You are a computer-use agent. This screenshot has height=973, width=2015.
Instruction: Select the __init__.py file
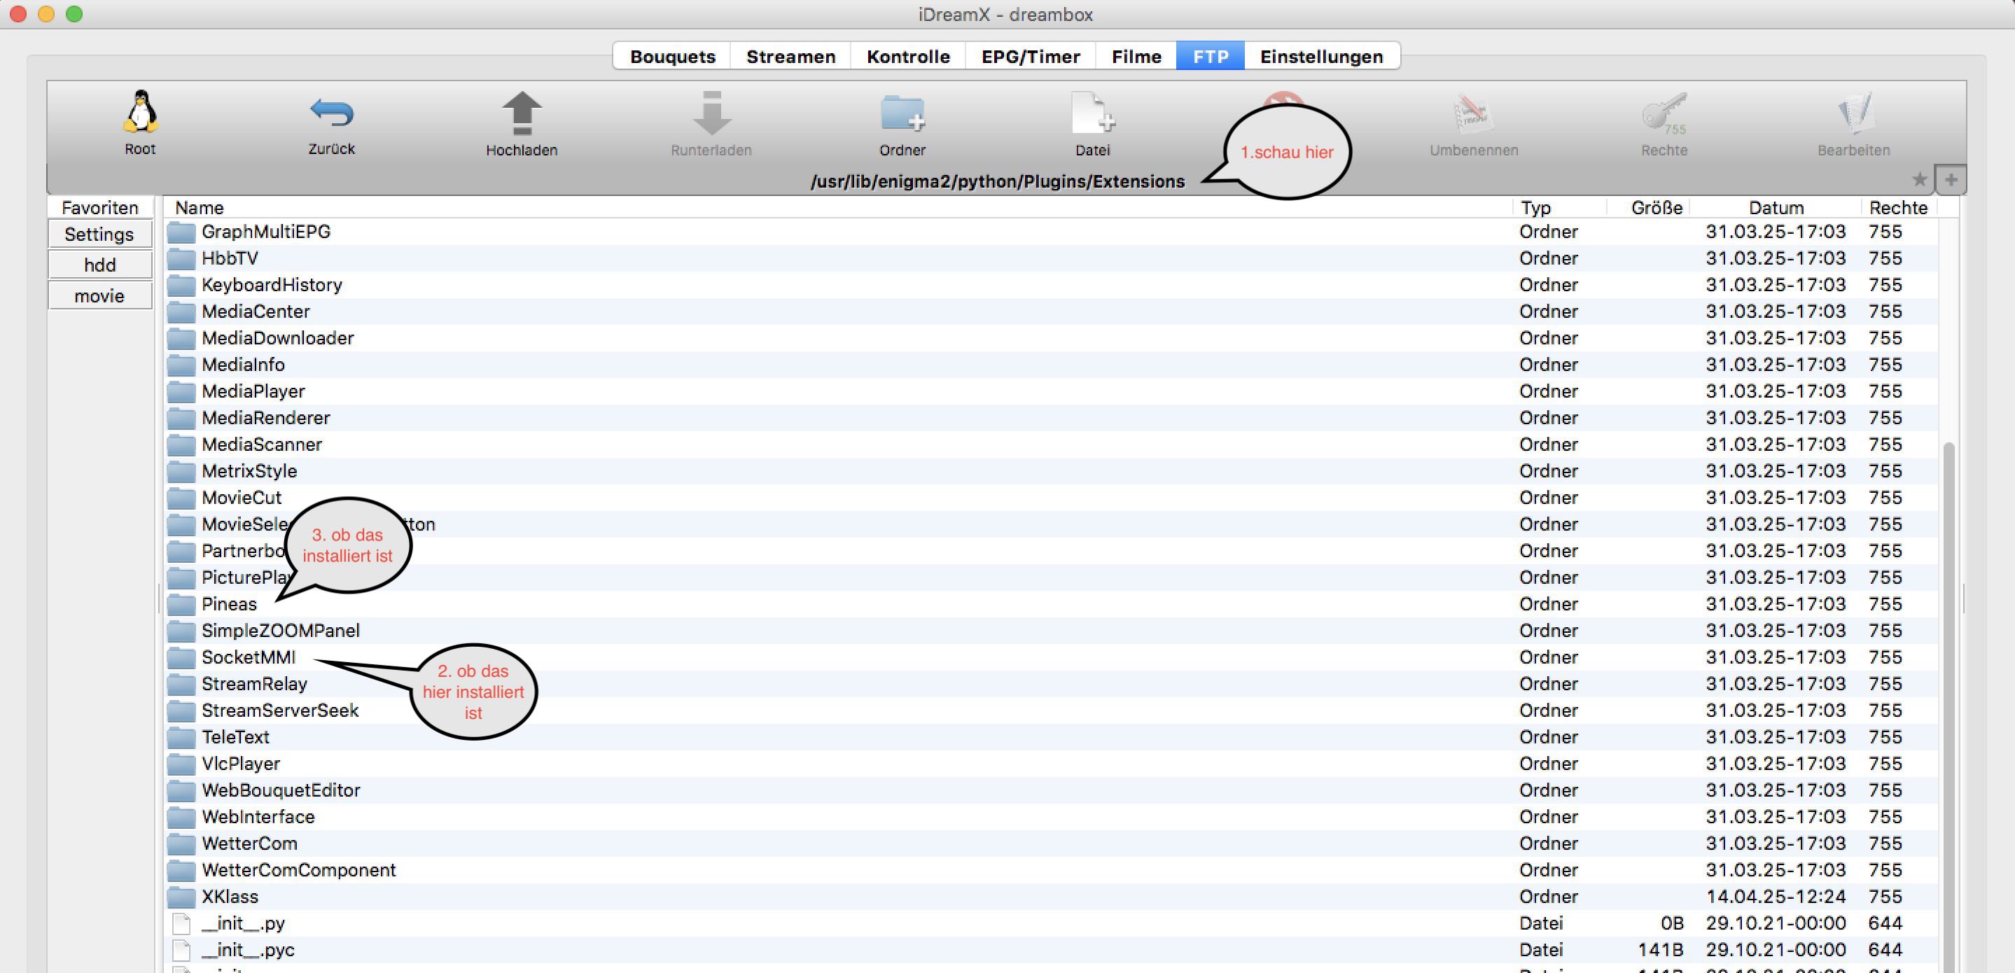coord(243,923)
